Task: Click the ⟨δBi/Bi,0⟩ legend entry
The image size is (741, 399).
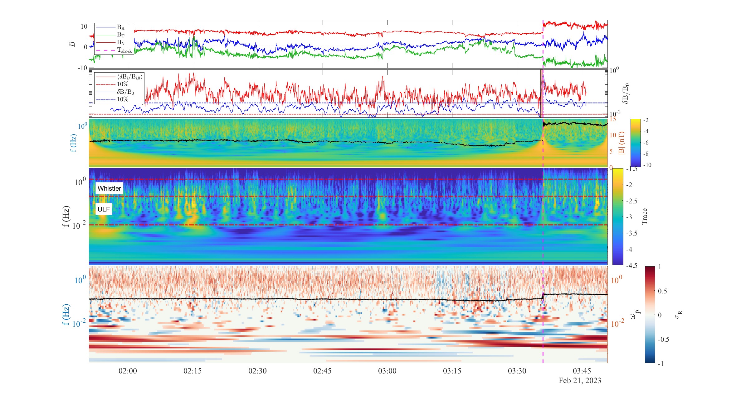Action: [x=119, y=77]
